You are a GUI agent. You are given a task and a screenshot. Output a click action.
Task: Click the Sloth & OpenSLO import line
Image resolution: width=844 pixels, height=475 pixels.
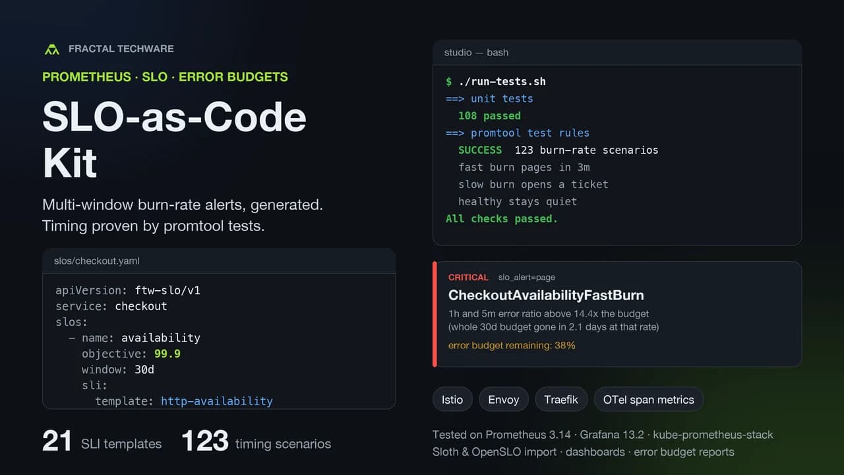[x=584, y=452]
